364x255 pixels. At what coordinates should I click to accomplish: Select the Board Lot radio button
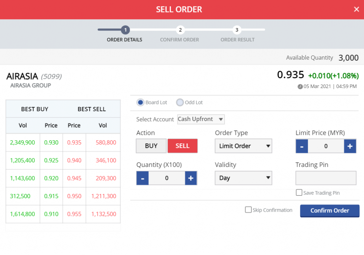pos(140,102)
